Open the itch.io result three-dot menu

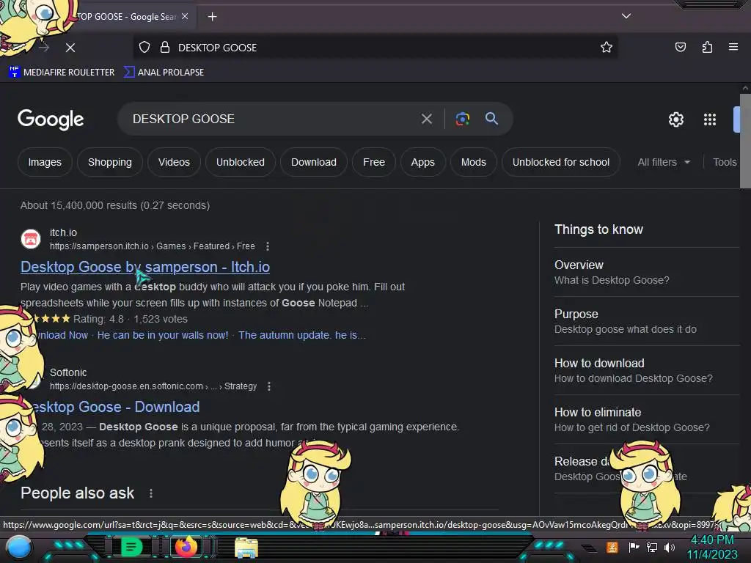point(268,246)
